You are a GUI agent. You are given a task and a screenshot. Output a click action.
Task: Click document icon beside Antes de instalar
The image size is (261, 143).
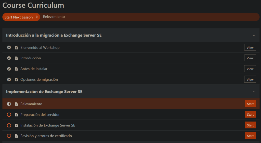tap(17, 69)
